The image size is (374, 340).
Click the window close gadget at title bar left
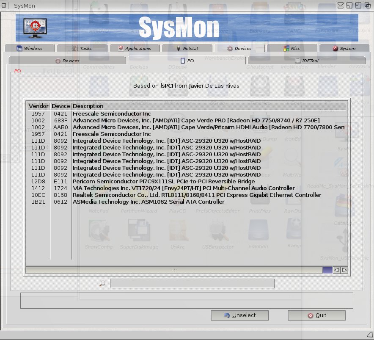pos(4,5)
